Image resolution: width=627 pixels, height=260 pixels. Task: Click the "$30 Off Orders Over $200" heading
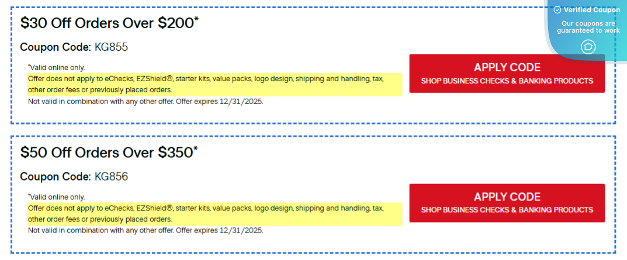tap(106, 23)
